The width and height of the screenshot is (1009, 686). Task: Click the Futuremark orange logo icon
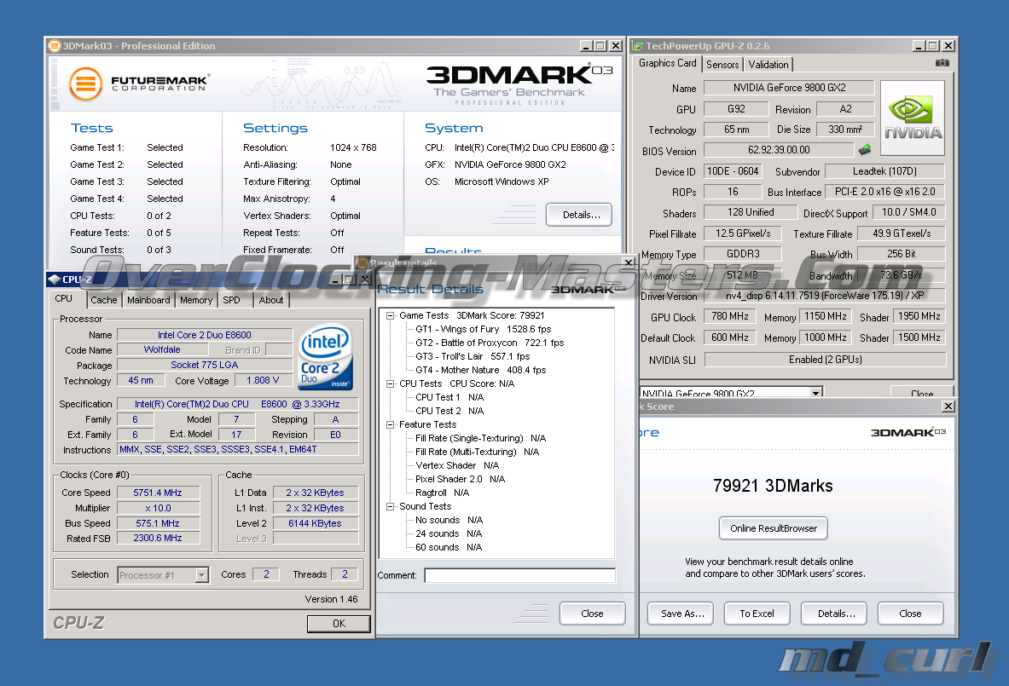coord(86,84)
